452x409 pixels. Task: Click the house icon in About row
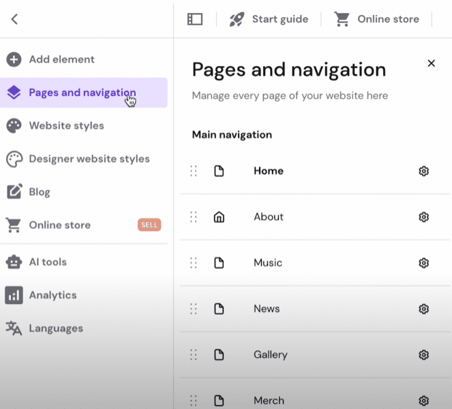coord(219,217)
